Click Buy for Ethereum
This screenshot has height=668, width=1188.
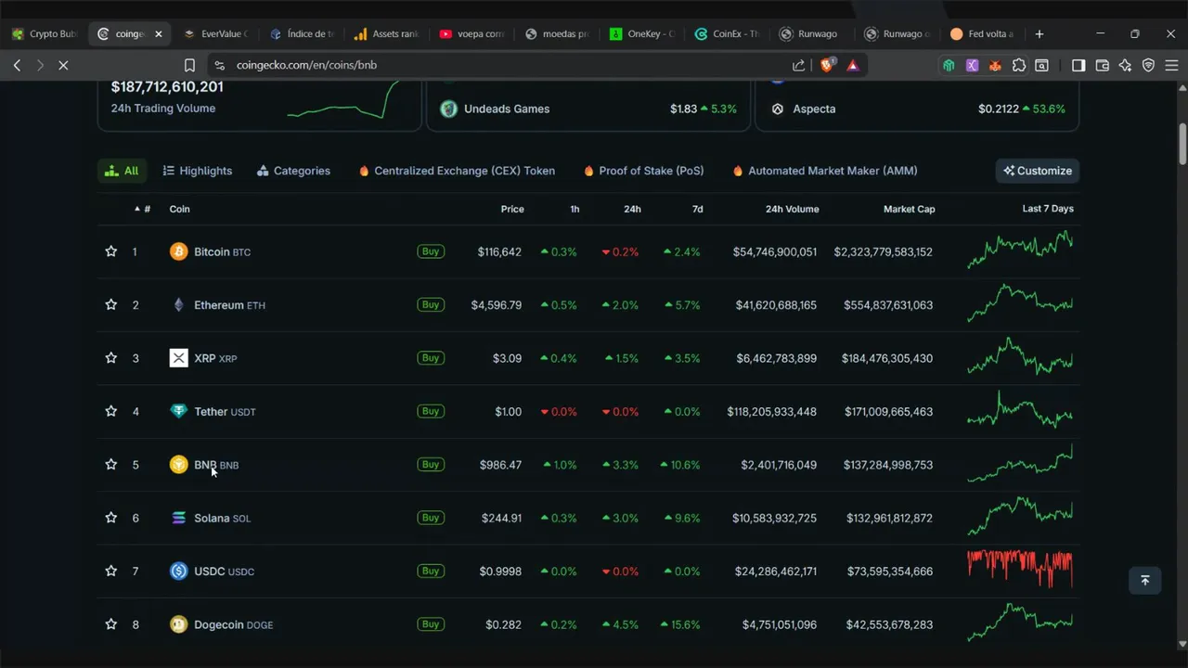click(431, 304)
